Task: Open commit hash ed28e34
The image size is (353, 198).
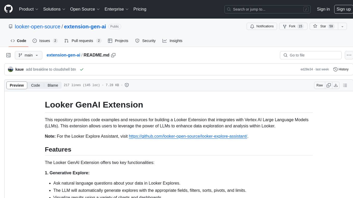Action: [x=307, y=69]
